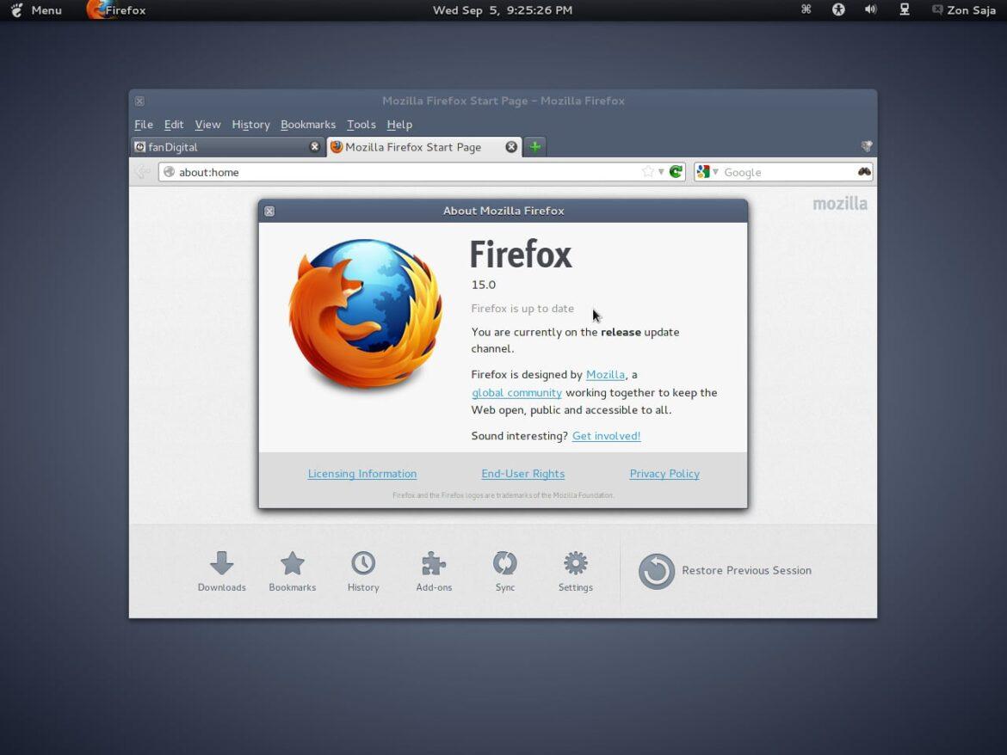
Task: Open the tab options icon at tab bar's right
Action: [867, 146]
